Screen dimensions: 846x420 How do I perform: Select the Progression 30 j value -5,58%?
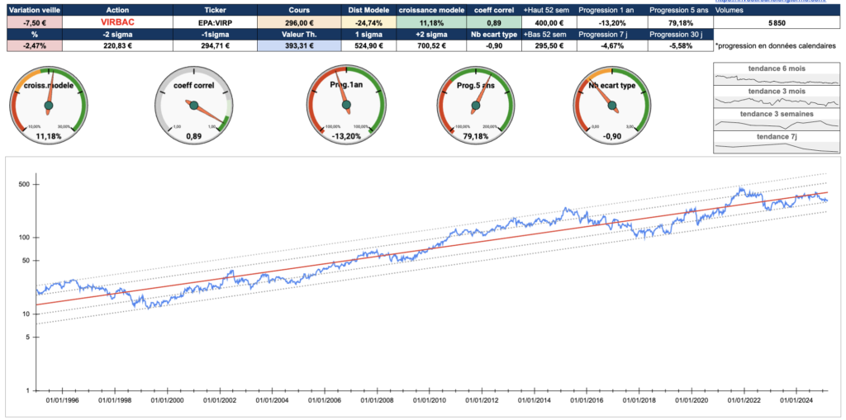click(x=679, y=46)
